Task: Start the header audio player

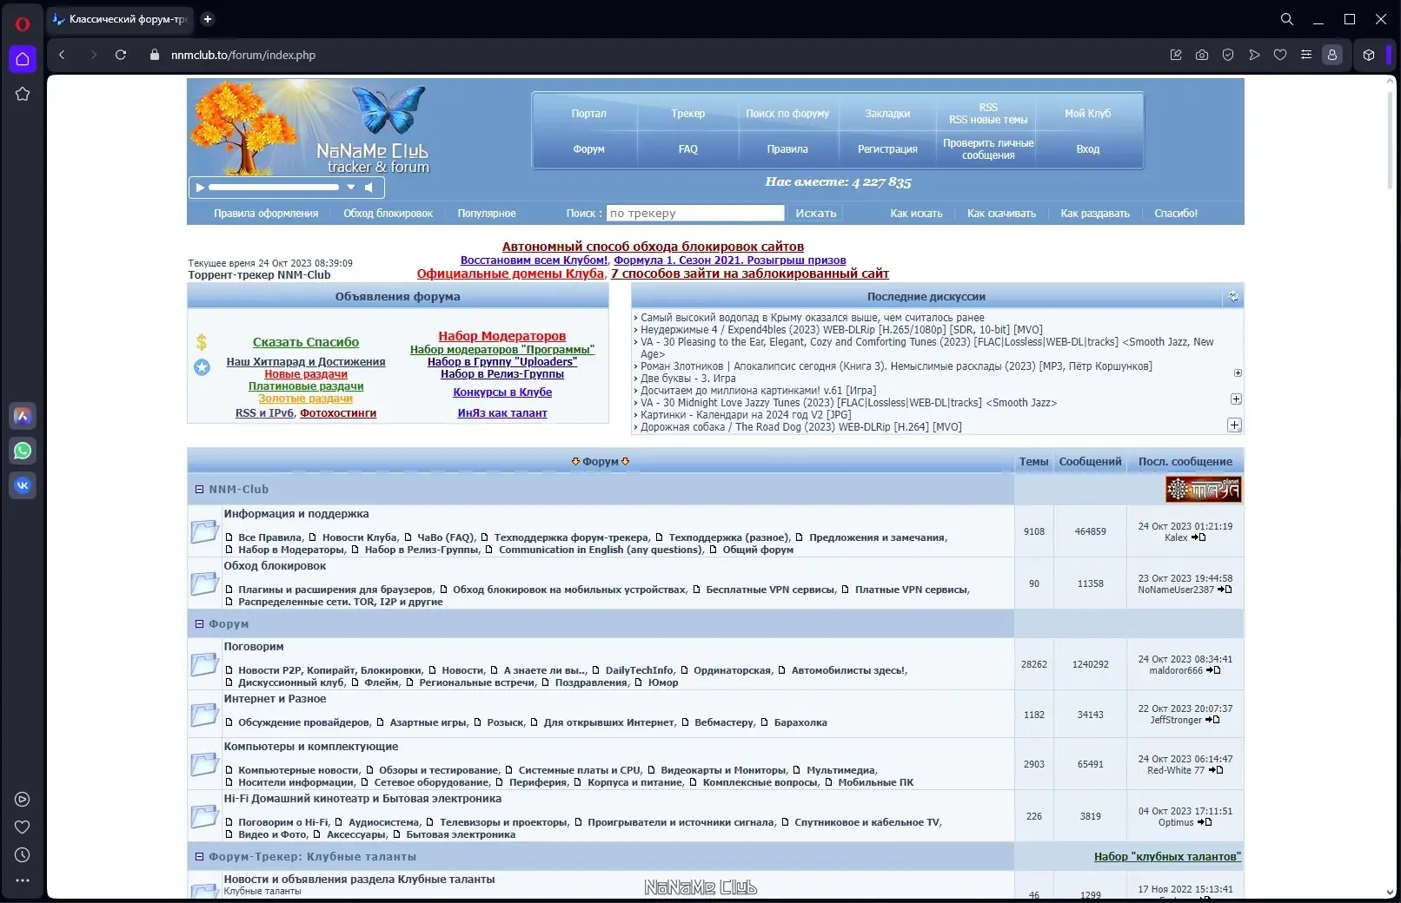Action: coord(200,188)
